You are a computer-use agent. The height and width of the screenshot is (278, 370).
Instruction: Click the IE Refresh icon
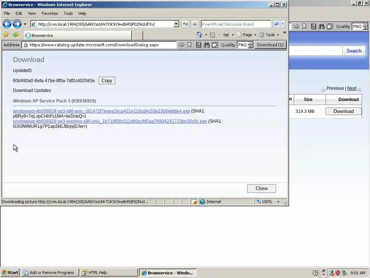pos(185,24)
